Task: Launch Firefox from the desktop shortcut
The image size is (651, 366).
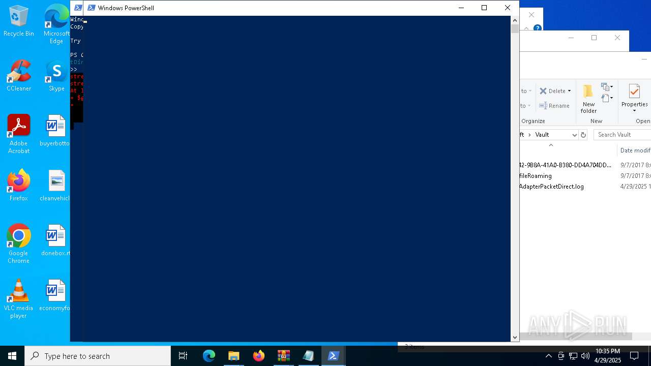Action: tap(19, 186)
